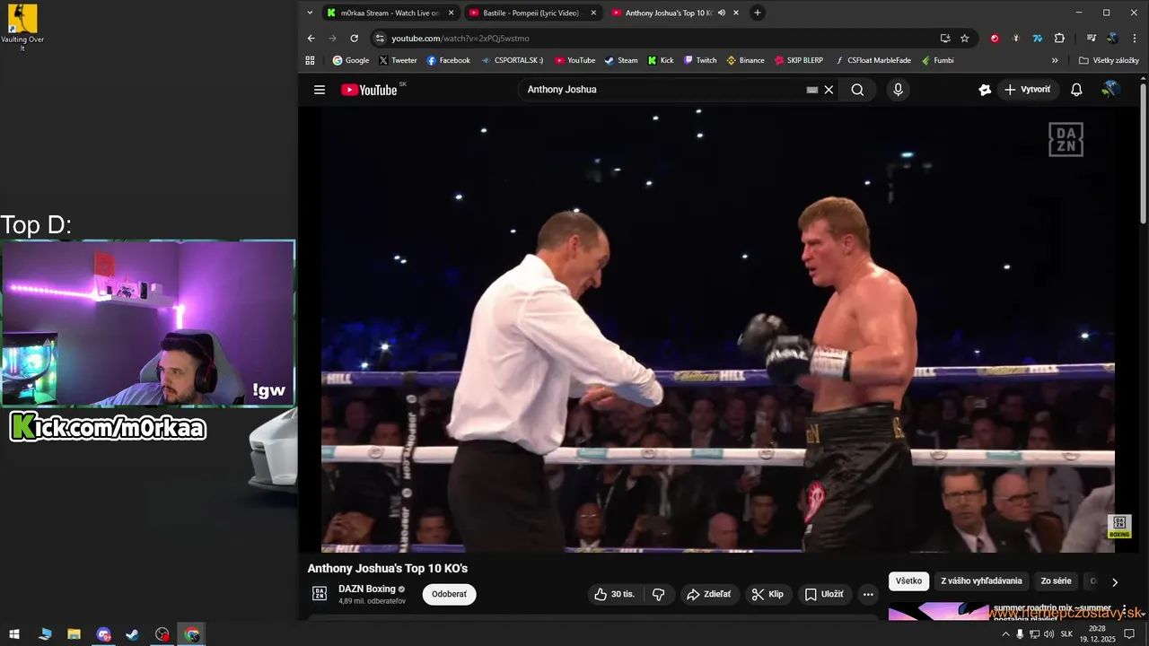Subscribe with the Odoberať button
Viewport: 1149px width, 646px height.
pyautogui.click(x=450, y=594)
